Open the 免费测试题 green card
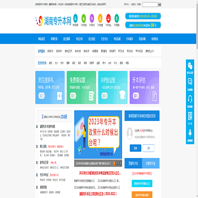The image size is (198, 198). tap(81, 87)
